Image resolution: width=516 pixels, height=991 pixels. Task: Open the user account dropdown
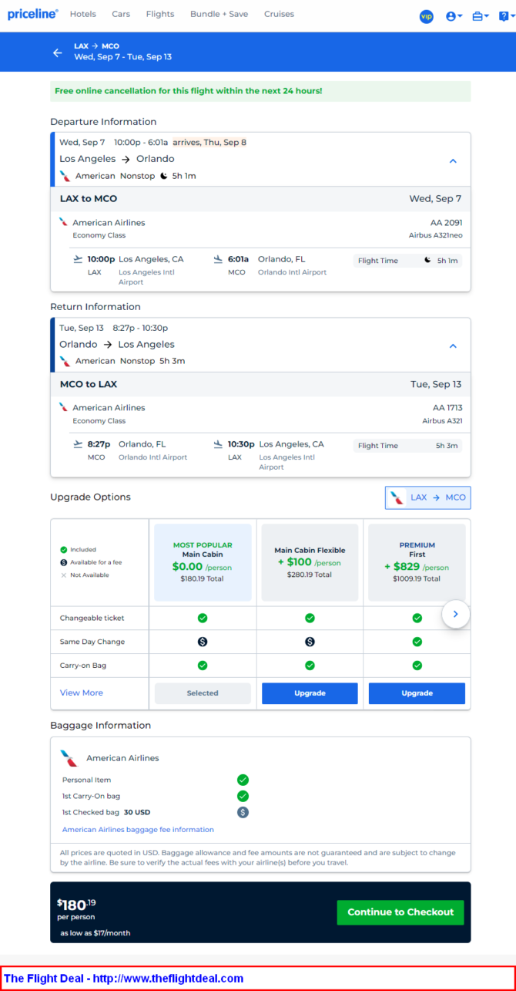coord(454,16)
